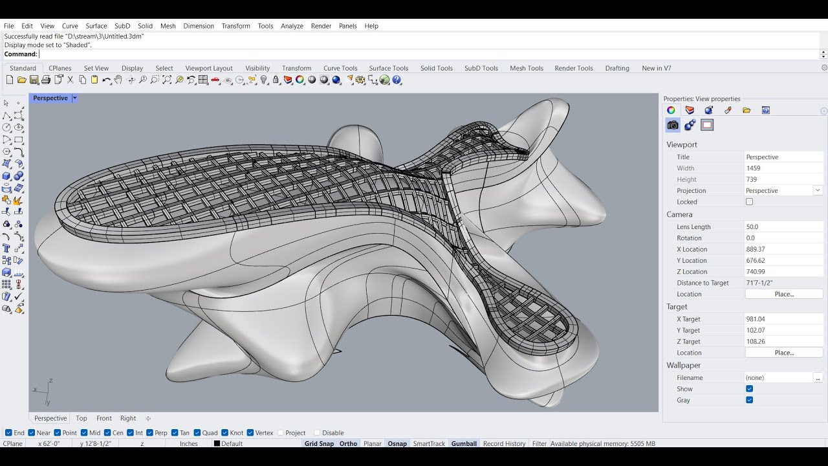Toggle the Near osnap checkbox

click(x=32, y=433)
